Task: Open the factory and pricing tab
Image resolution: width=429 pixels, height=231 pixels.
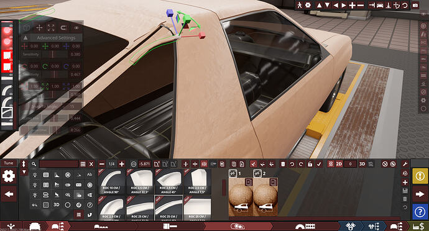Action: (x=418, y=227)
